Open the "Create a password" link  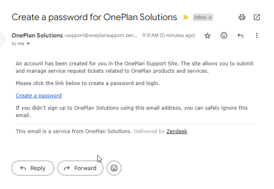39,96
